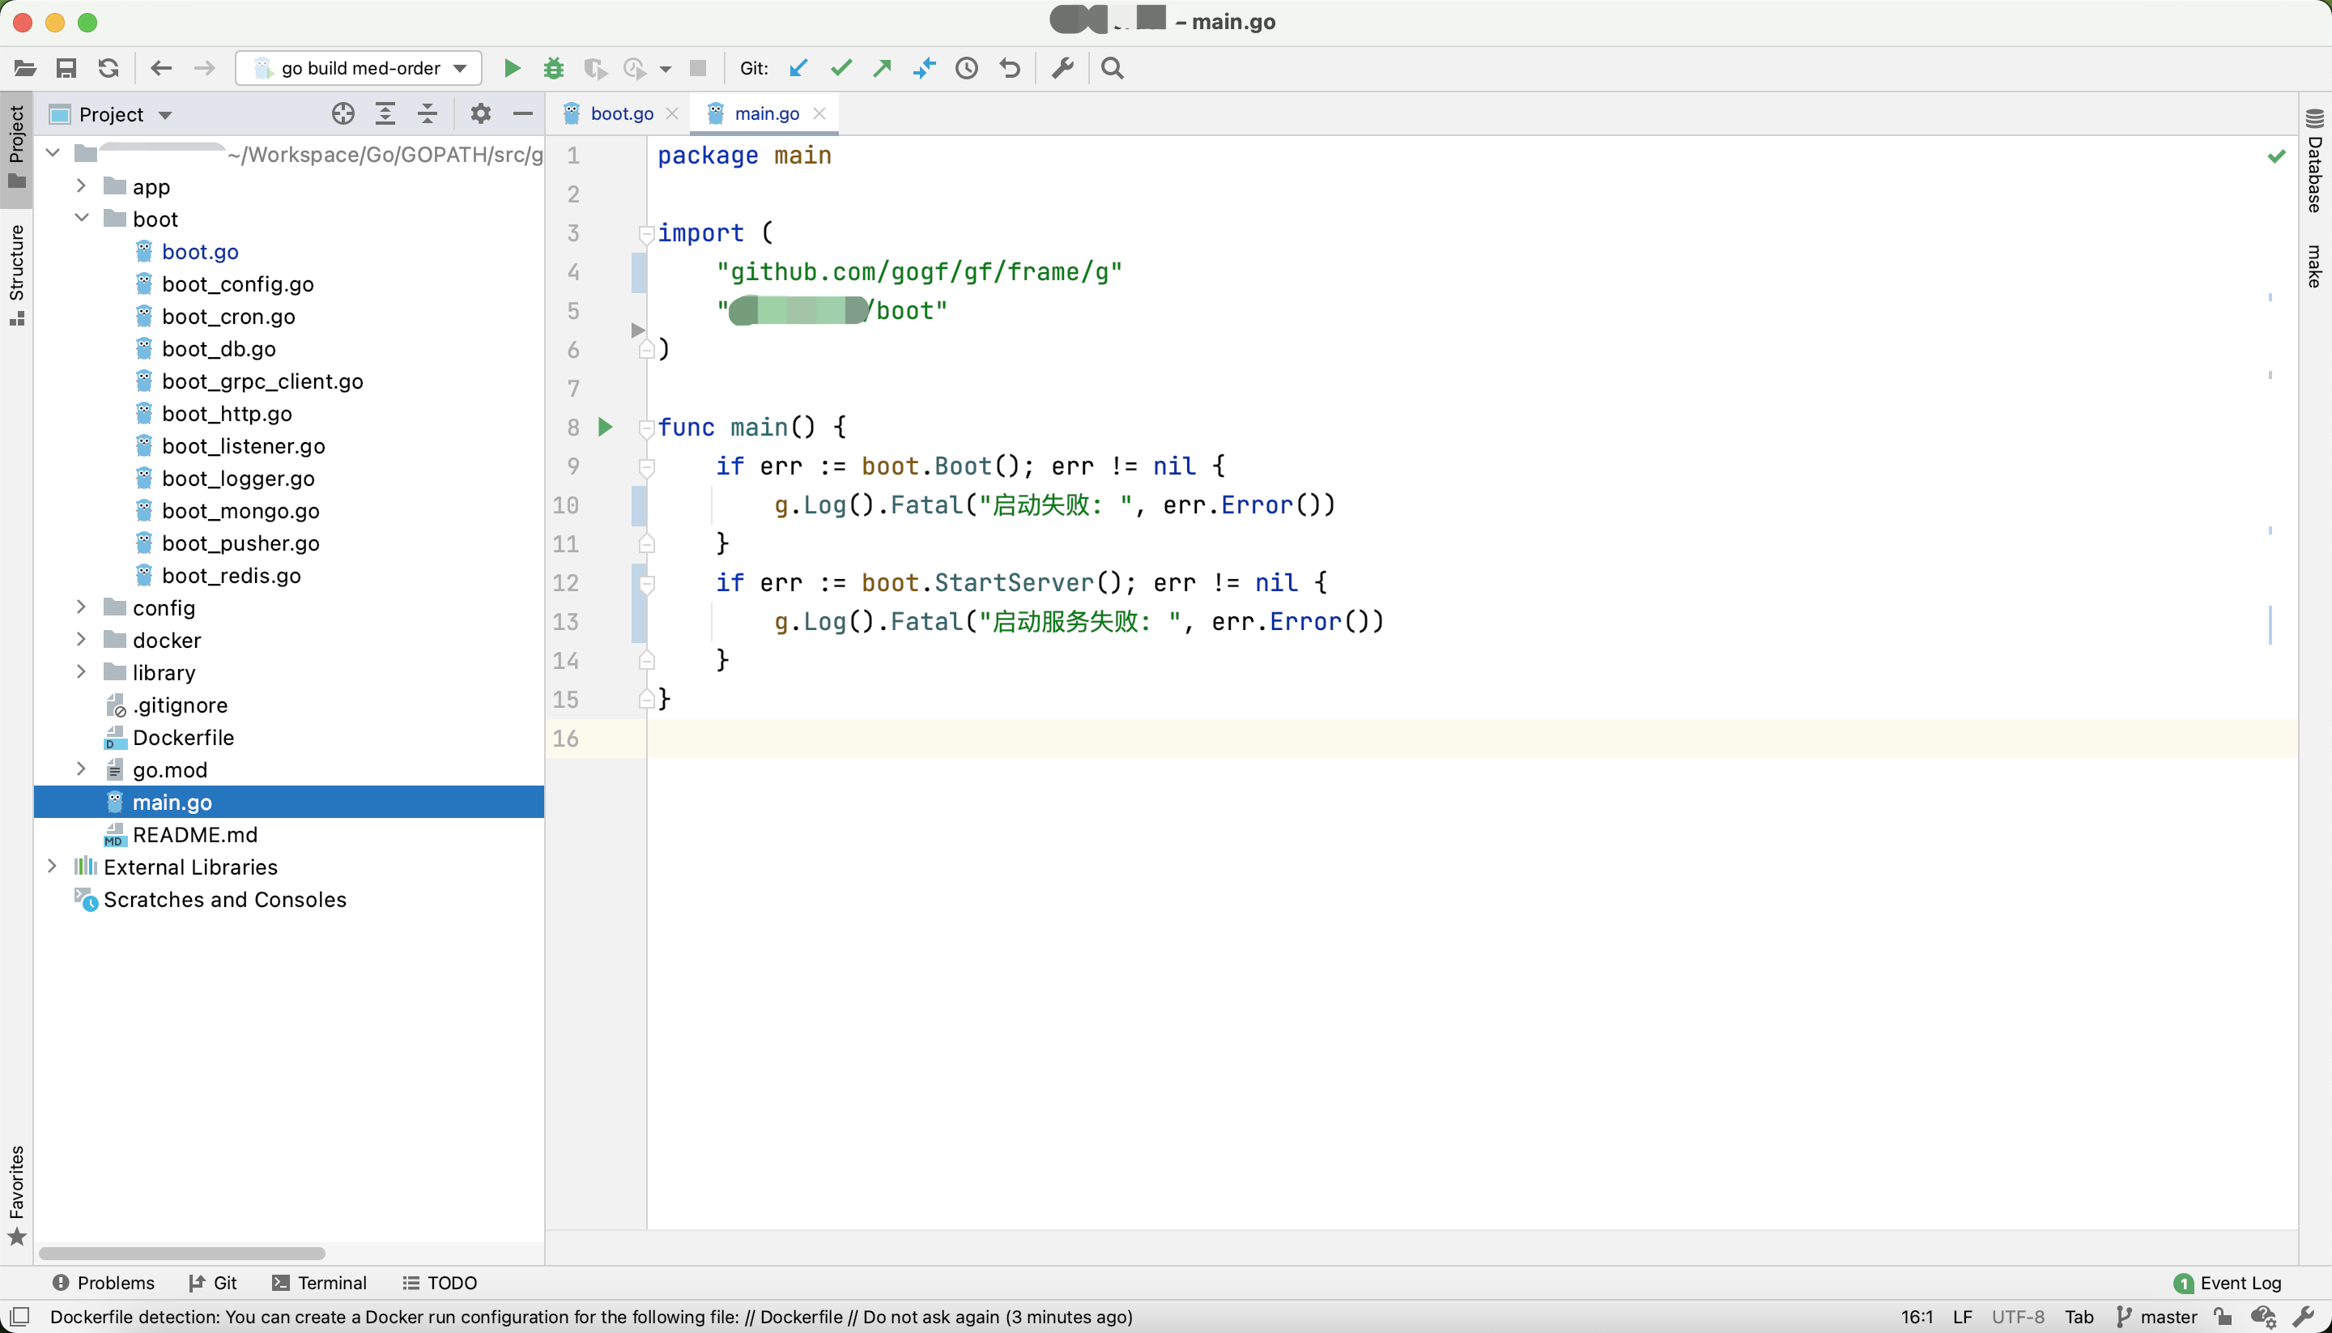Open Git history clock icon

[x=967, y=69]
